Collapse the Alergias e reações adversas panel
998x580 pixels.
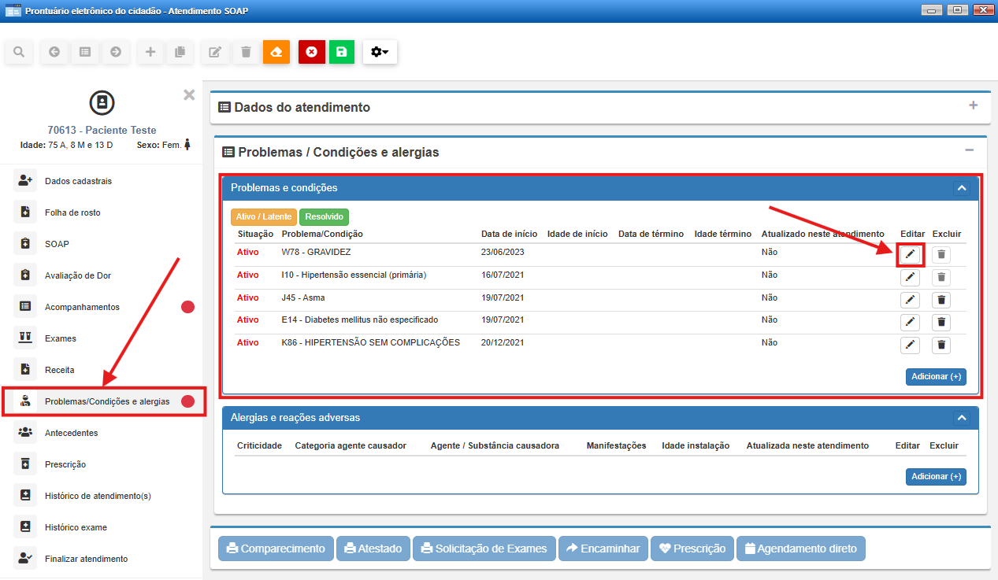click(x=960, y=418)
